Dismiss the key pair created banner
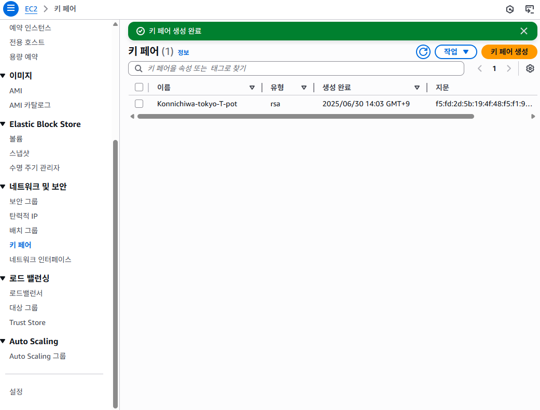This screenshot has width=540, height=410. click(x=524, y=31)
